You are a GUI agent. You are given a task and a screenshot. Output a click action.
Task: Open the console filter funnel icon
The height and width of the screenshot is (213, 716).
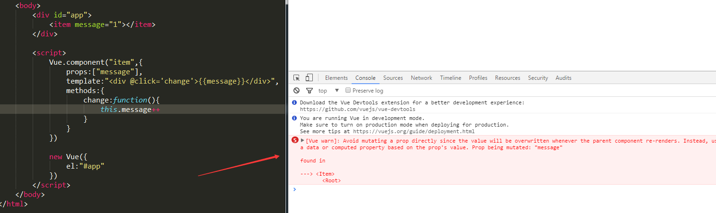(309, 90)
